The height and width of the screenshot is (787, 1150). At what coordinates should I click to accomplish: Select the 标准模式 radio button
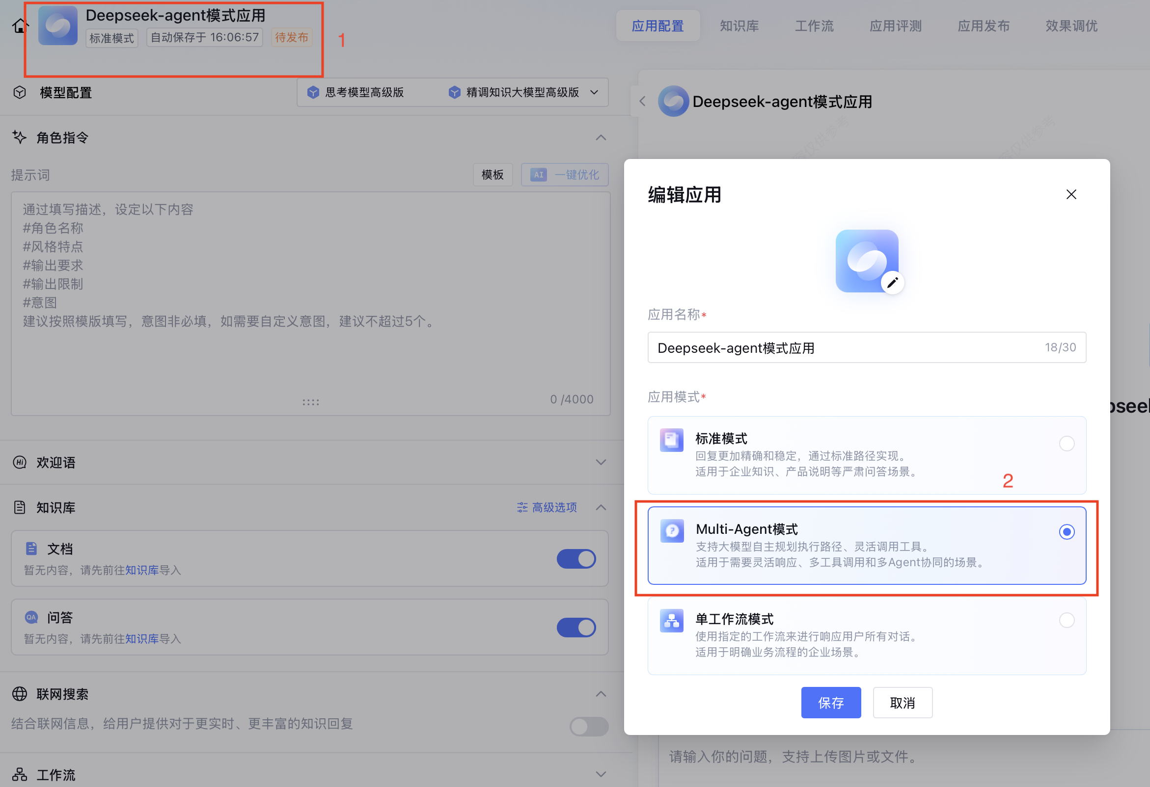pos(1067,443)
